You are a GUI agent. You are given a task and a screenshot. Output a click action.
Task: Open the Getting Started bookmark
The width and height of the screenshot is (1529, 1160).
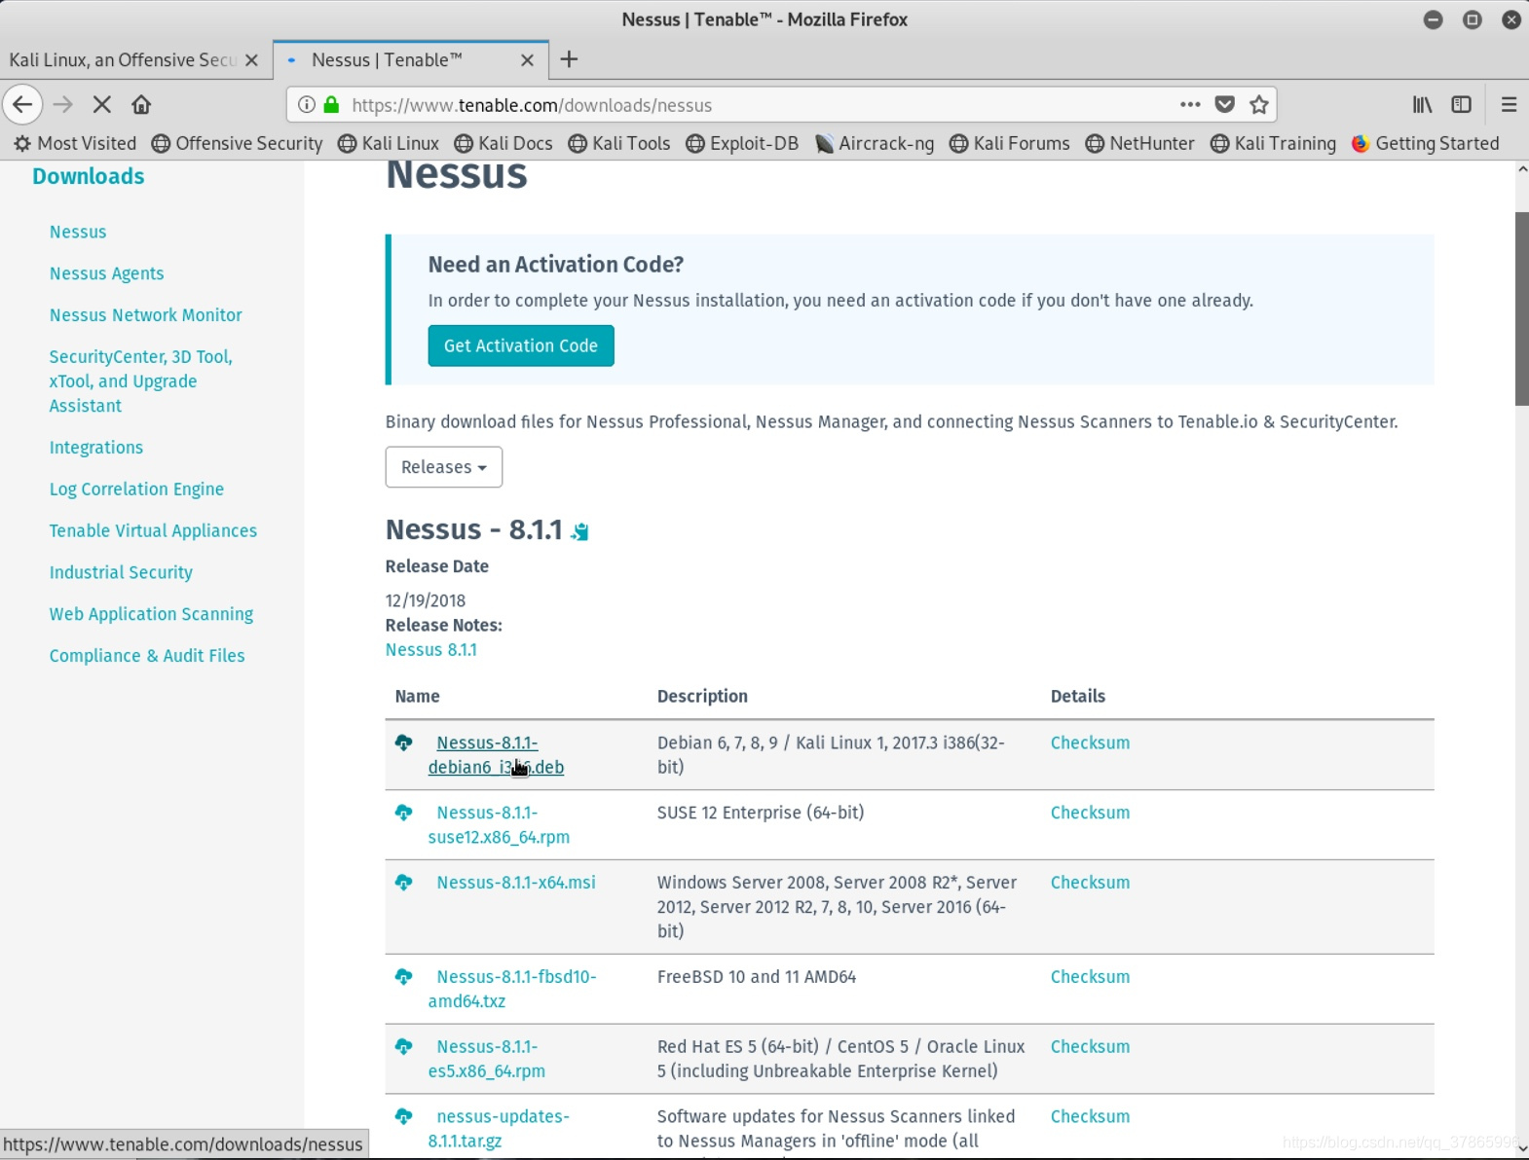click(1426, 143)
